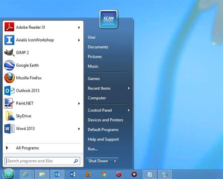Open Adobe Reader XI icon
The height and width of the screenshot is (179, 223).
[x=9, y=27]
